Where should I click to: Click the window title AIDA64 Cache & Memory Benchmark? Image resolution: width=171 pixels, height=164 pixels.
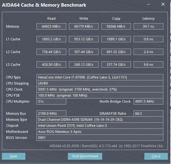click(x=44, y=5)
